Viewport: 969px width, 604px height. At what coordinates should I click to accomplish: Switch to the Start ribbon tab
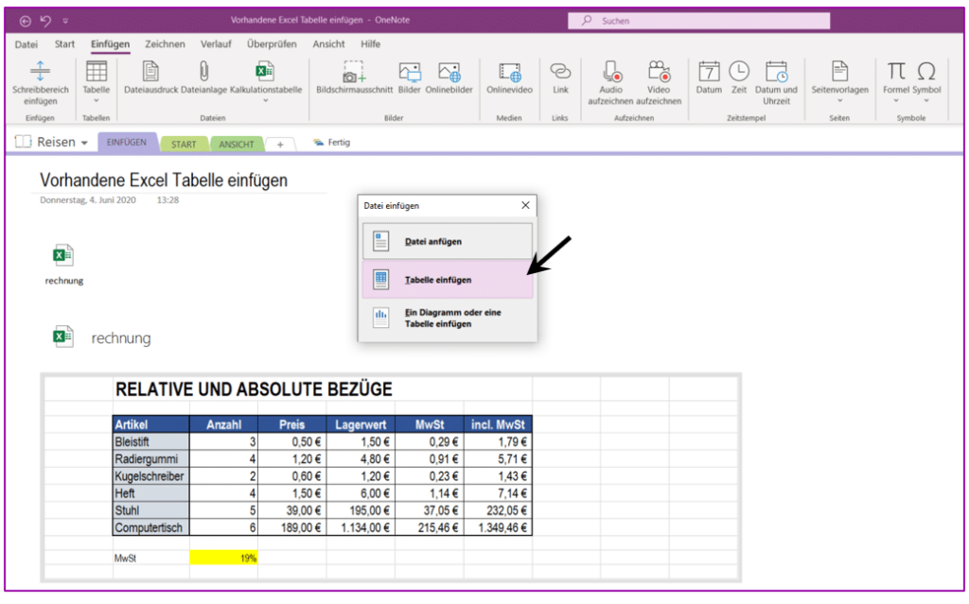point(64,44)
